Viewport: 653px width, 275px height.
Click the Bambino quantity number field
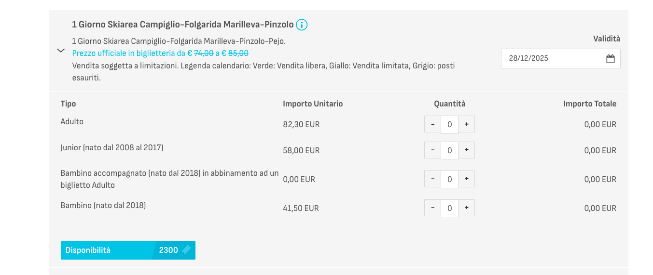(449, 208)
